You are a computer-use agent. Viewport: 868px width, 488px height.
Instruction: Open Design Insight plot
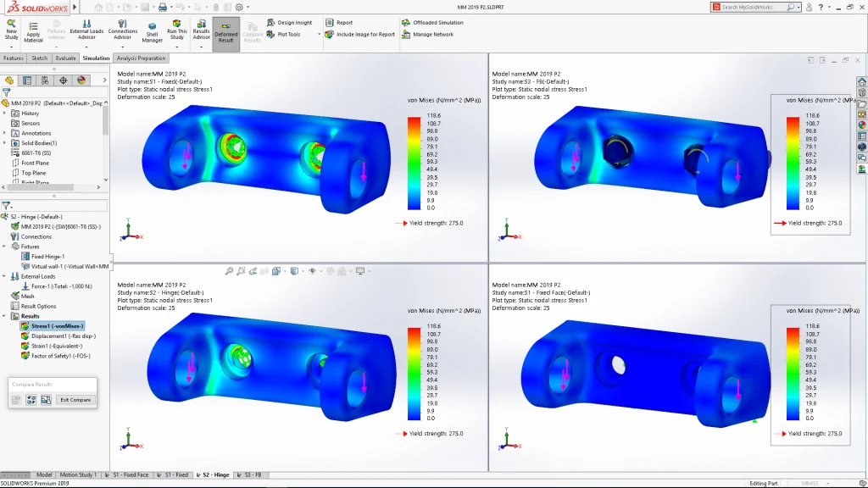click(290, 23)
